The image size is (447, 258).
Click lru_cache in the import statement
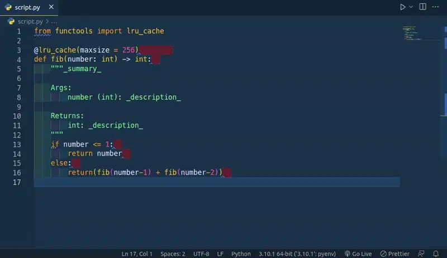(145, 31)
